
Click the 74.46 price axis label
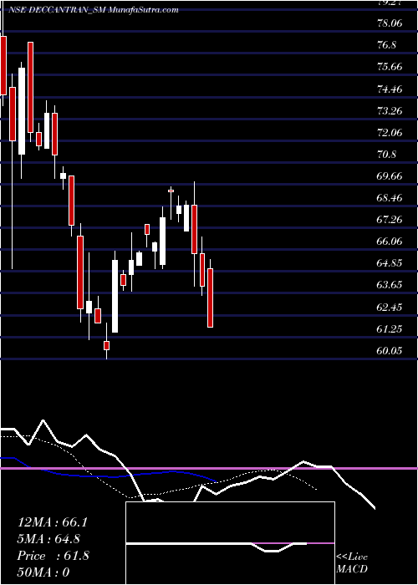point(390,89)
